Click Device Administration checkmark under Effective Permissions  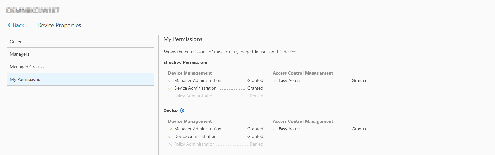(170, 88)
